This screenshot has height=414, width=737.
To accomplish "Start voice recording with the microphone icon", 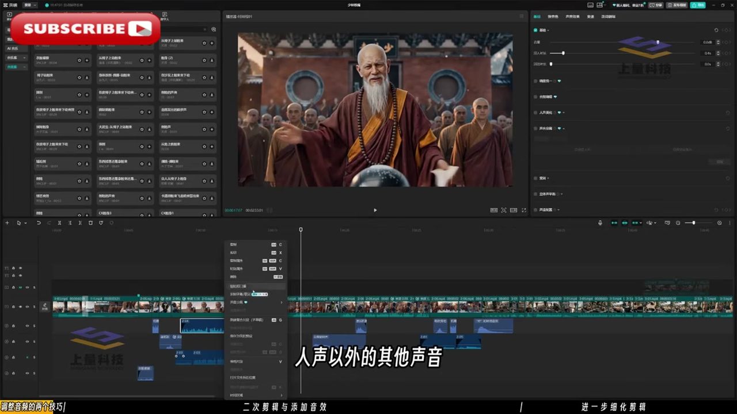I will tap(600, 223).
